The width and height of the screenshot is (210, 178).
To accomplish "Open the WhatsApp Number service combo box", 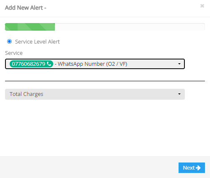I will [95, 64].
